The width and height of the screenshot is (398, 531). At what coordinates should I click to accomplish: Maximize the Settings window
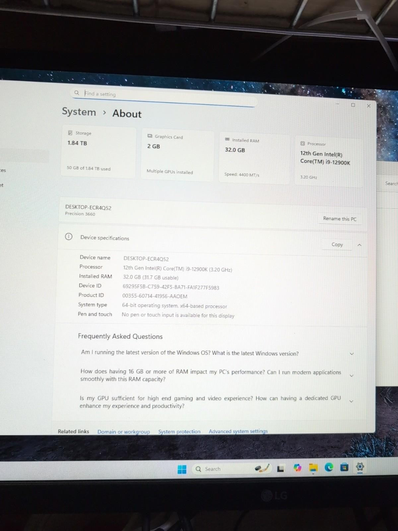coord(353,105)
